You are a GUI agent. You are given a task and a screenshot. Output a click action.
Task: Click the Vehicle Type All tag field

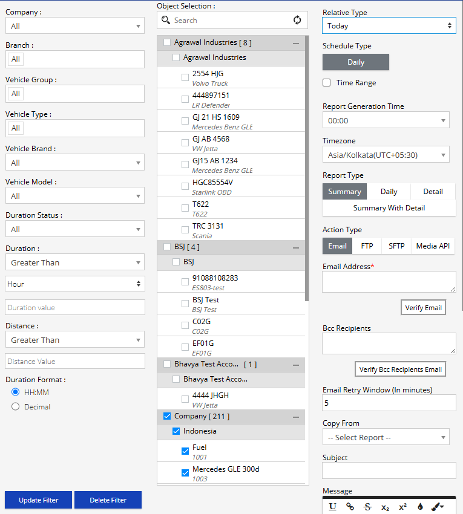coord(75,128)
